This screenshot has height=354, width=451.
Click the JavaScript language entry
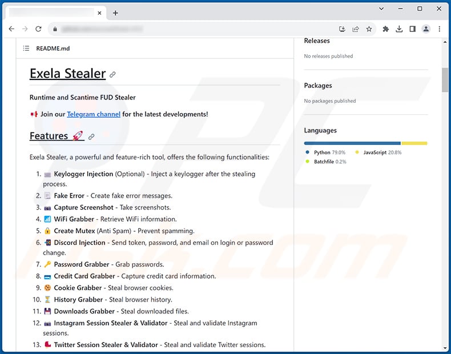click(378, 152)
